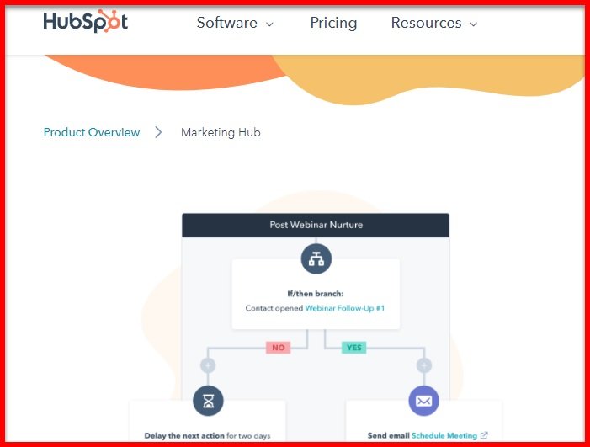The height and width of the screenshot is (447, 590).
Task: Click the Send email label
Action: (388, 436)
